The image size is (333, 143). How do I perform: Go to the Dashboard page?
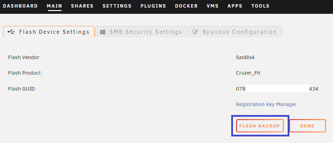[x=20, y=6]
